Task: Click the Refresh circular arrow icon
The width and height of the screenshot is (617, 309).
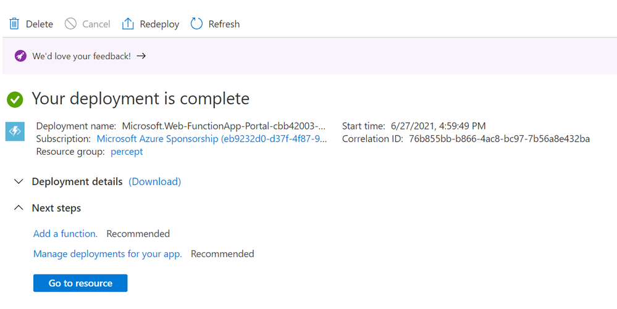Action: 196,23
